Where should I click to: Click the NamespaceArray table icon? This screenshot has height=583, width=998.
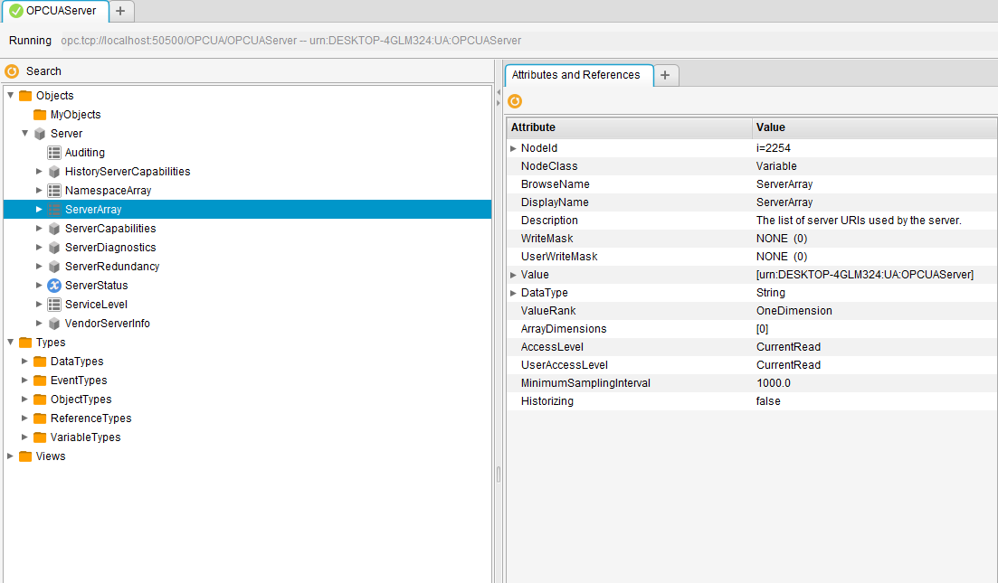(x=52, y=190)
